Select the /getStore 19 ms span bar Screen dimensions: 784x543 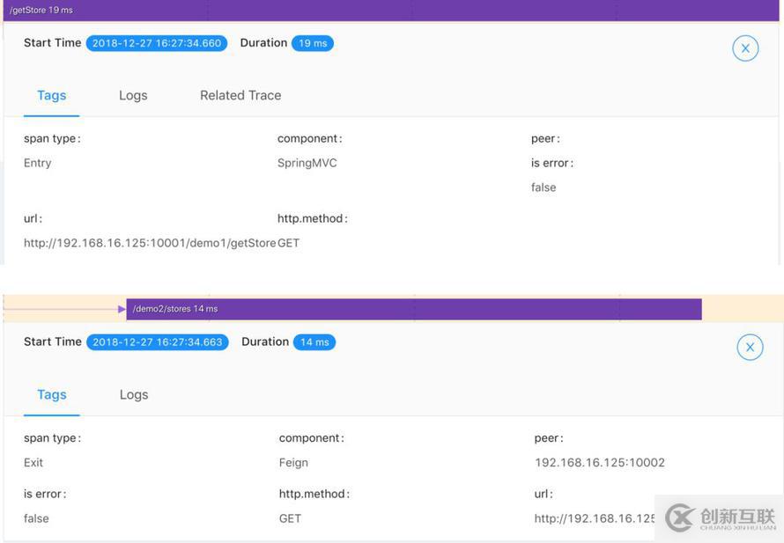[392, 11]
